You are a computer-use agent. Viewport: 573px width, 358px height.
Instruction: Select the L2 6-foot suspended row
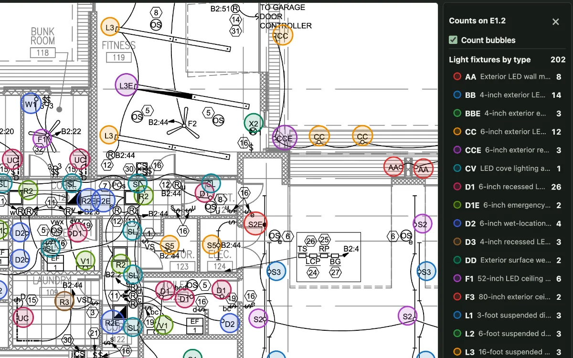(x=507, y=333)
